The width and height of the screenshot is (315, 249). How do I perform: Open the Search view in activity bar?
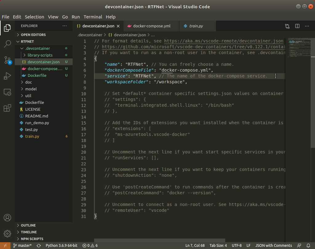[x=7, y=44]
